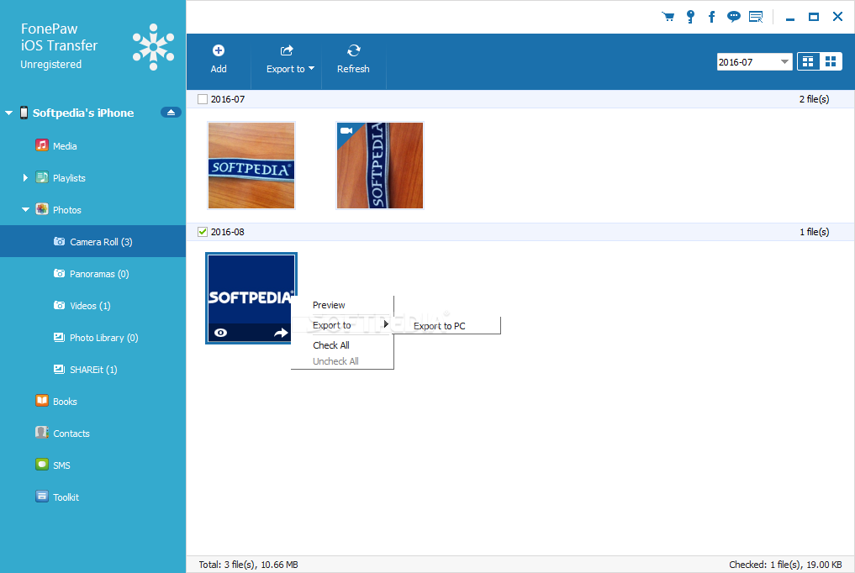This screenshot has height=573, width=855.
Task: Click the Panoramas camera icon
Action: click(x=59, y=273)
